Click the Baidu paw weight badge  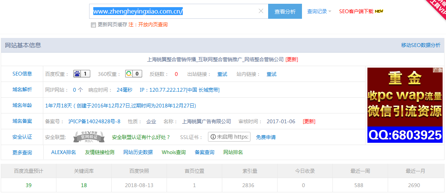[x=82, y=74]
